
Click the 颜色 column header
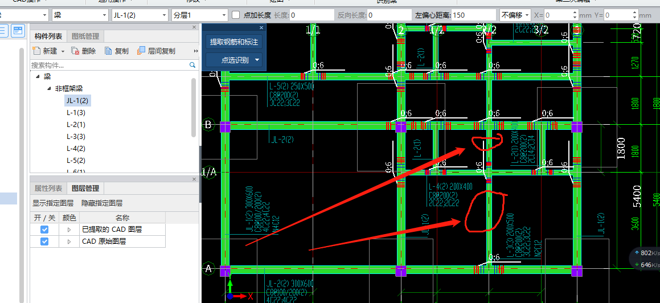pyautogui.click(x=69, y=218)
